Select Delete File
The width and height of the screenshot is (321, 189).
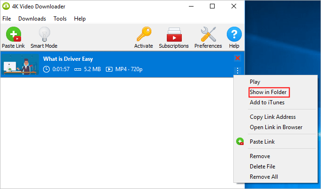[262, 167]
